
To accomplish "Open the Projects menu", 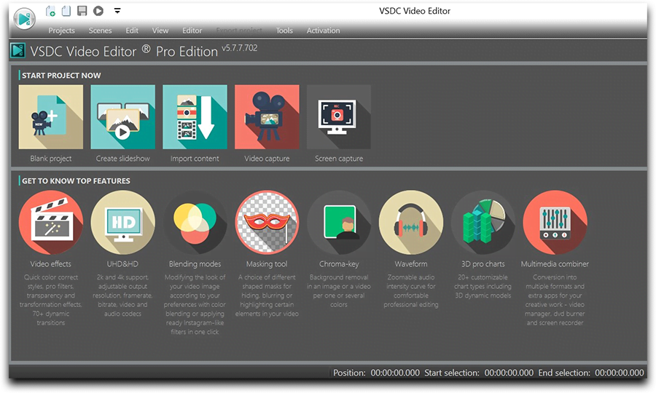I will point(61,31).
